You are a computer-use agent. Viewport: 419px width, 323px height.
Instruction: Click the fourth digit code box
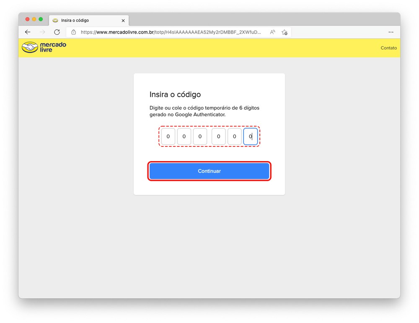tap(219, 136)
